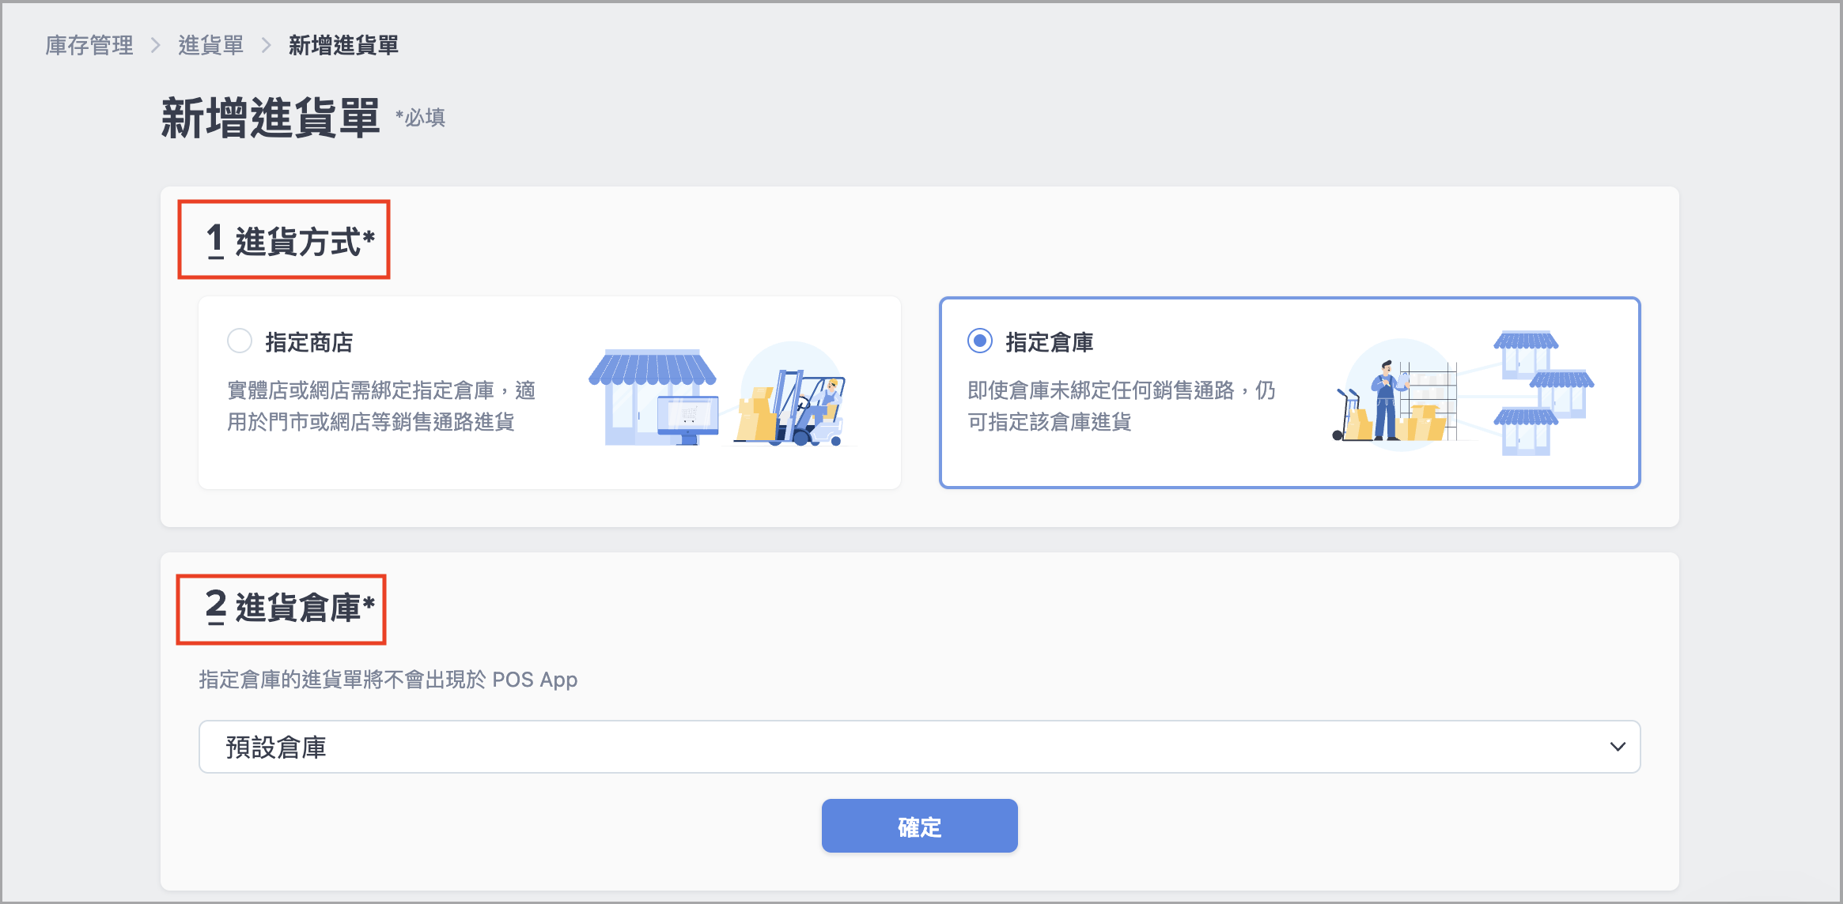Screen dimensions: 1843x904
Task: Select the 指定商店 radio button
Action: click(240, 341)
